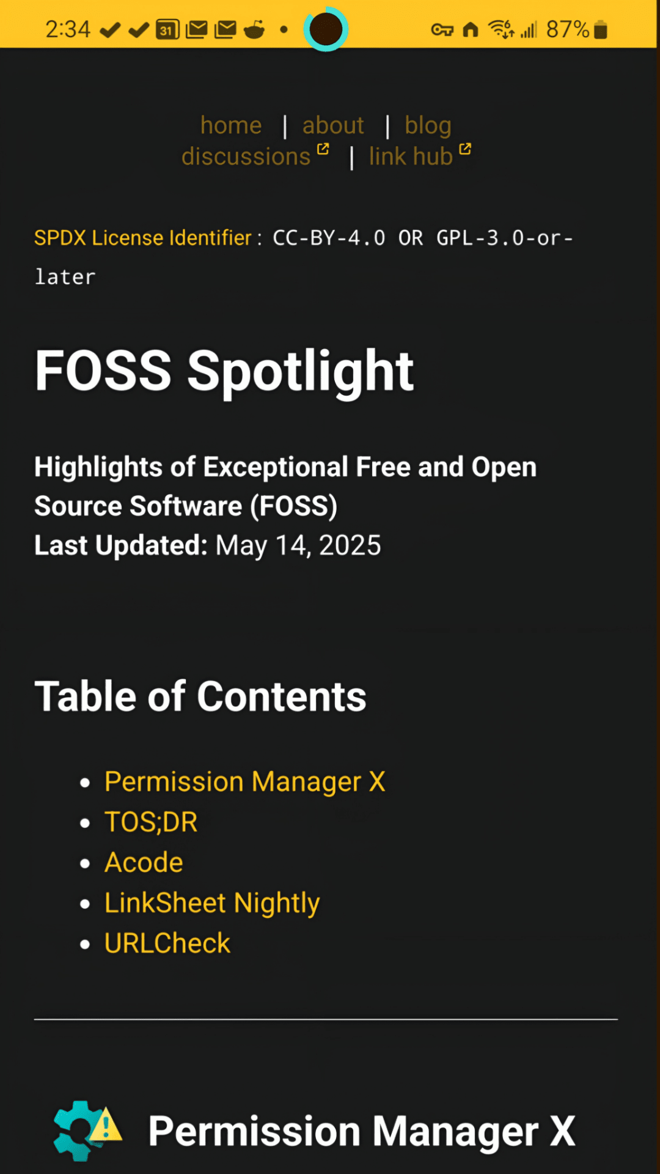Tap the Wi-Fi signal status icon
Screen dimensions: 660x1174
(x=501, y=29)
